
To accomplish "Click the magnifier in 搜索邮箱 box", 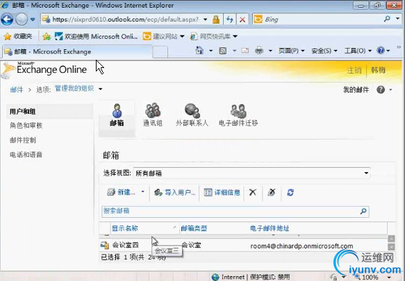I will 363,212.
